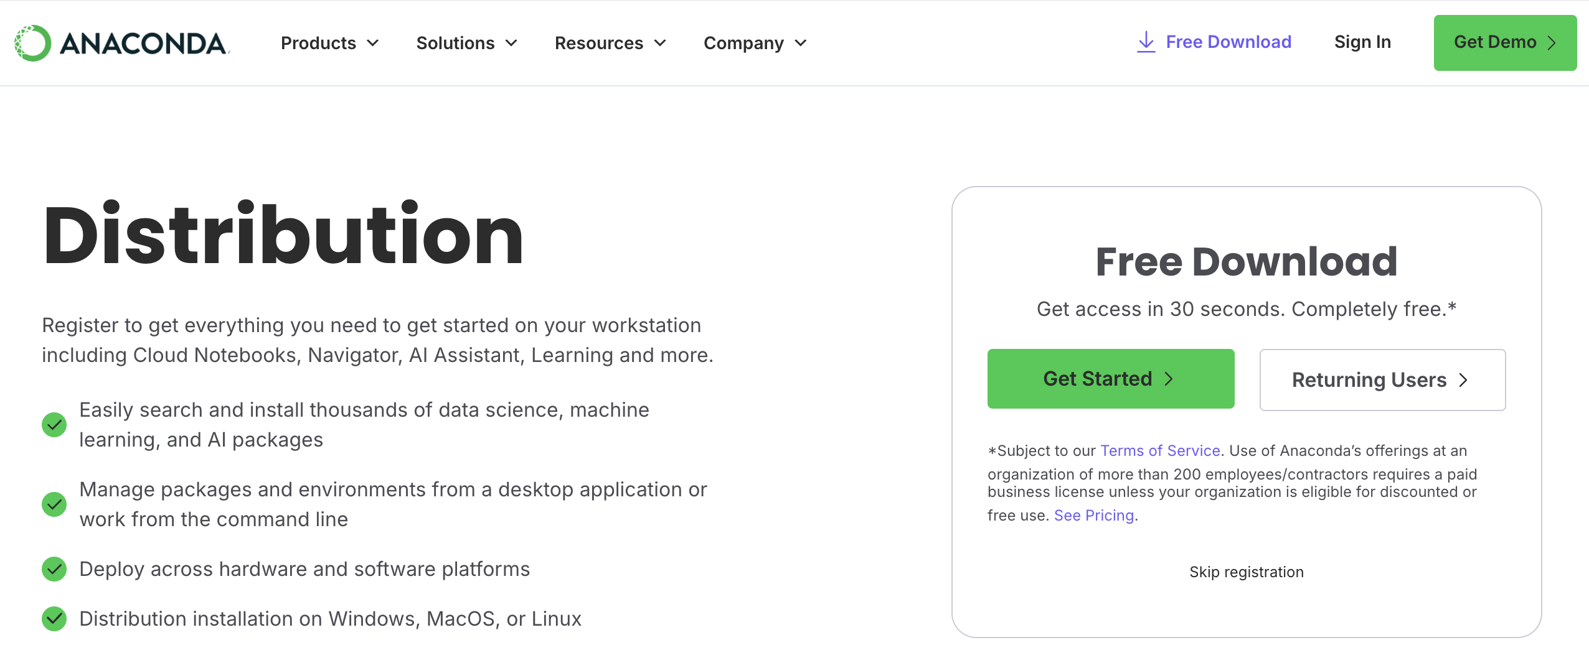The height and width of the screenshot is (663, 1589).
Task: Click the 'Free Download' card heading
Action: pos(1247,261)
